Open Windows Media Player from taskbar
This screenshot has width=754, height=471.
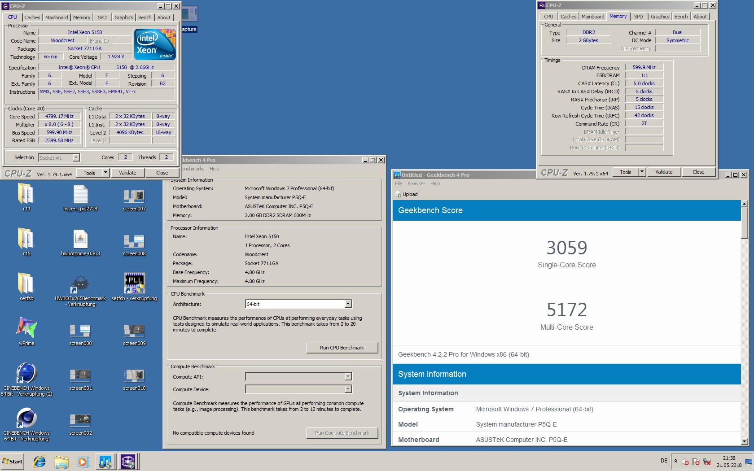[83, 461]
